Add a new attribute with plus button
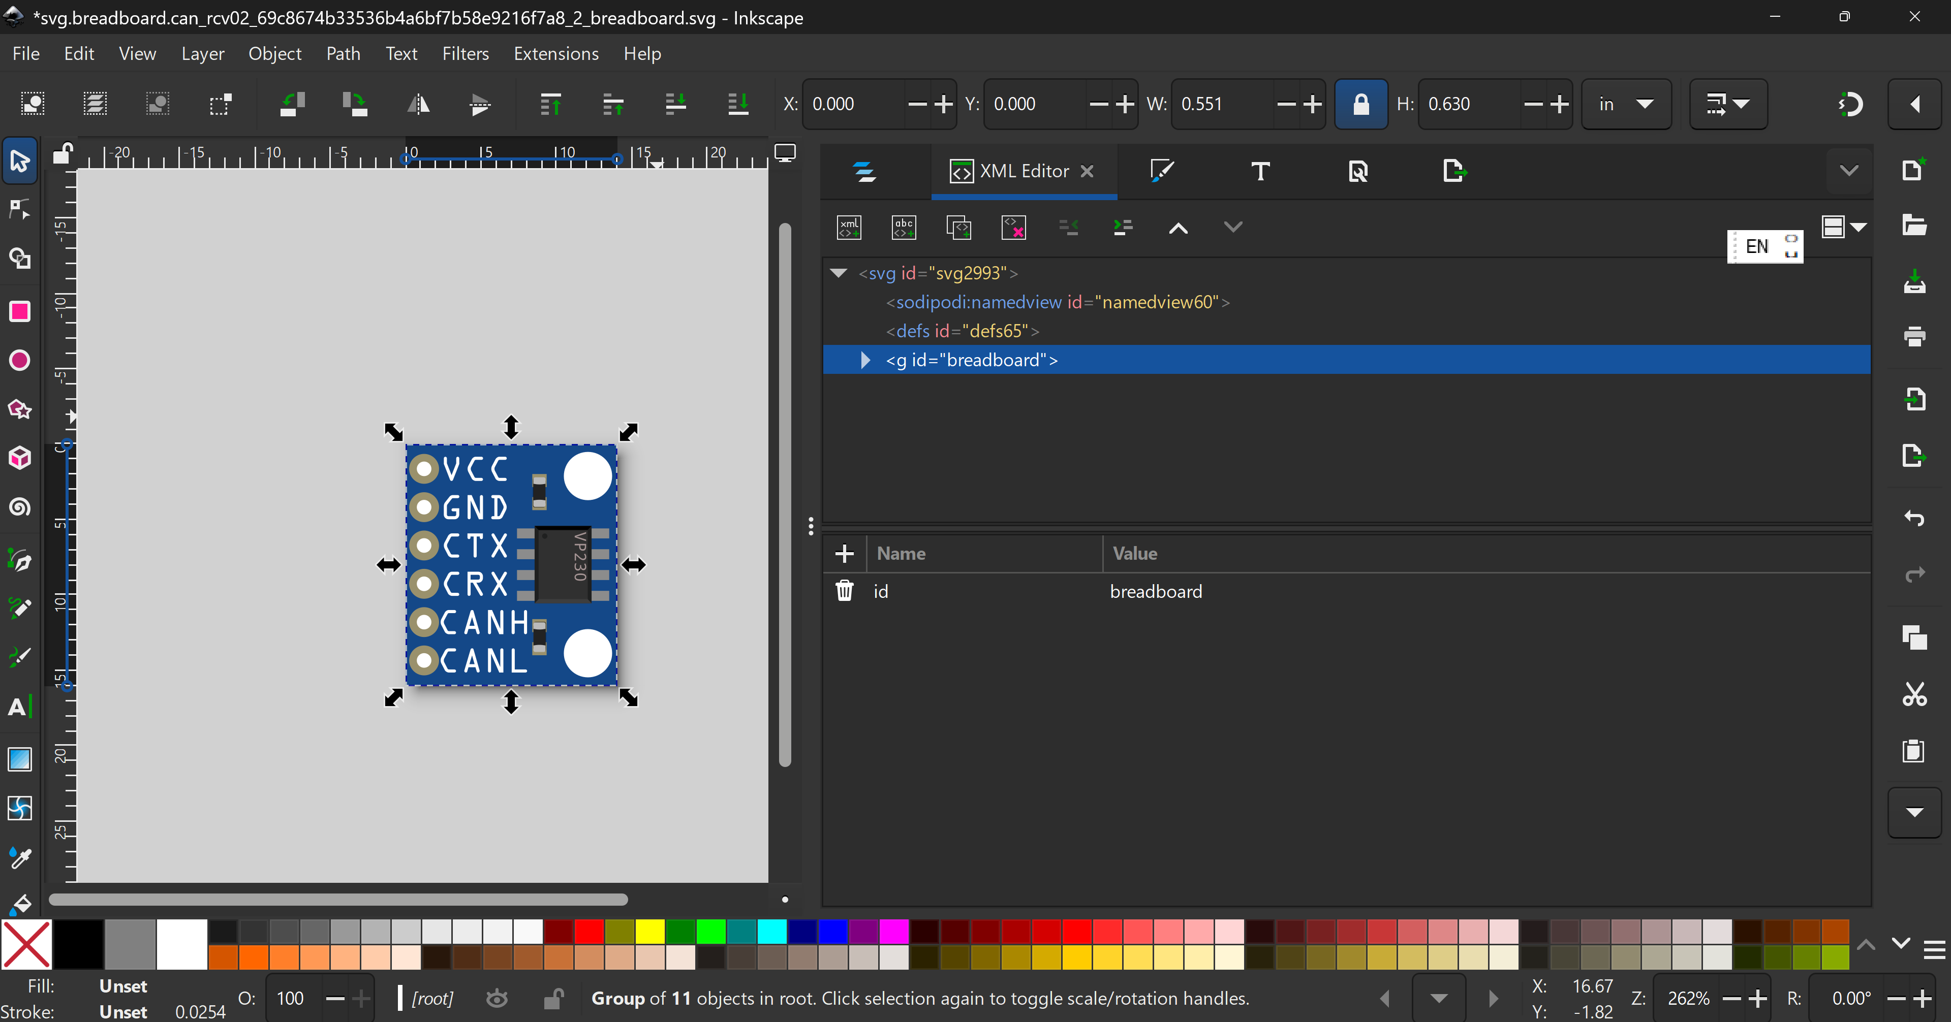This screenshot has width=1951, height=1022. tap(844, 553)
